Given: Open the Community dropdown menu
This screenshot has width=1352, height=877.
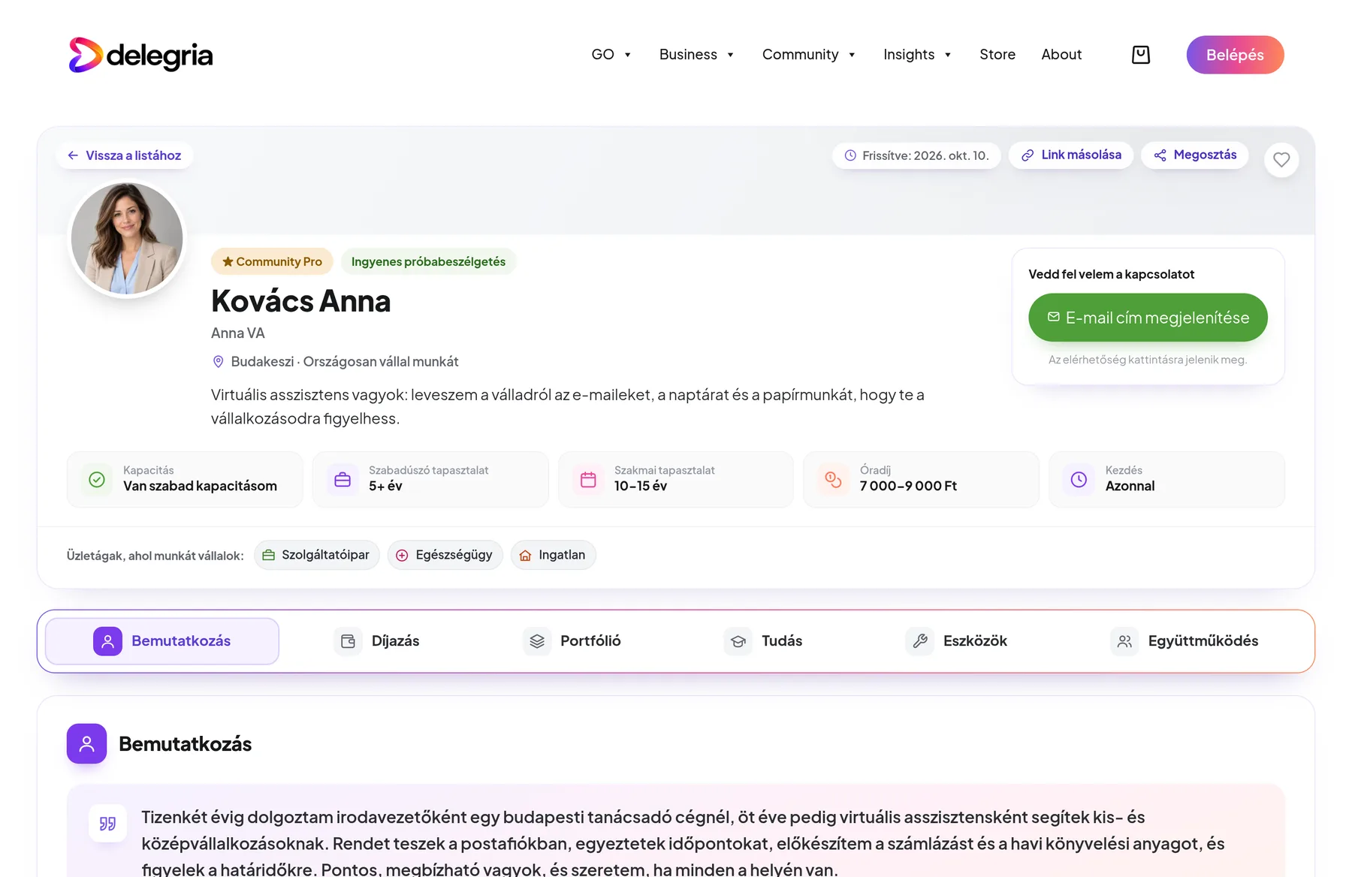Looking at the screenshot, I should click(808, 55).
